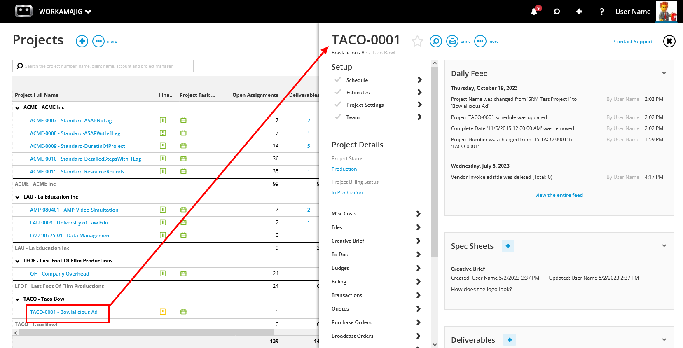Viewport: 683px width, 348px height.
Task: Click deliverables count 5 for ACME-0009
Action: point(309,146)
